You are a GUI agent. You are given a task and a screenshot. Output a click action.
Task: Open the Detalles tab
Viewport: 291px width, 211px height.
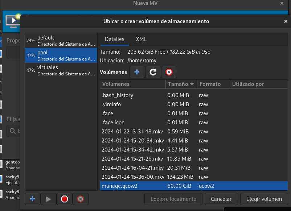tap(114, 39)
